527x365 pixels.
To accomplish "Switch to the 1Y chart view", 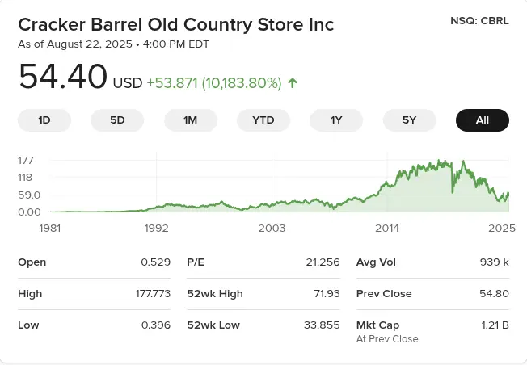I will [x=336, y=120].
